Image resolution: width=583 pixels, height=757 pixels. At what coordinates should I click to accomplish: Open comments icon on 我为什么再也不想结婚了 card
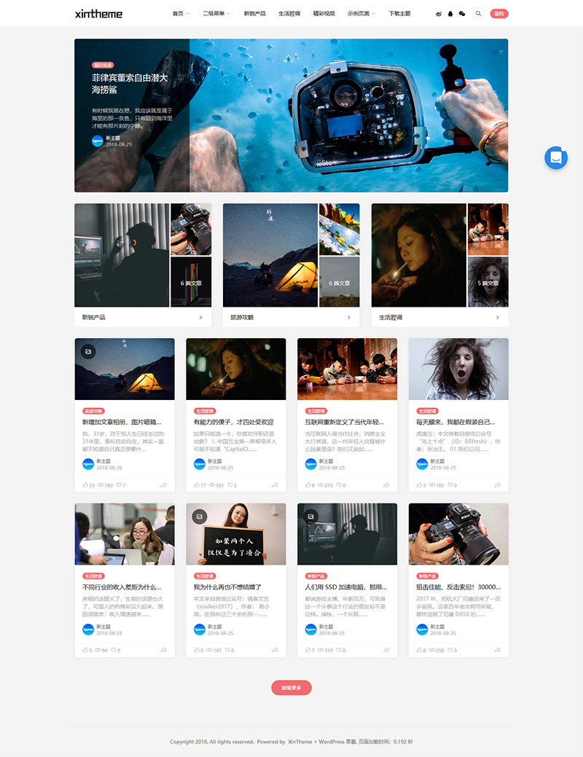click(x=227, y=650)
